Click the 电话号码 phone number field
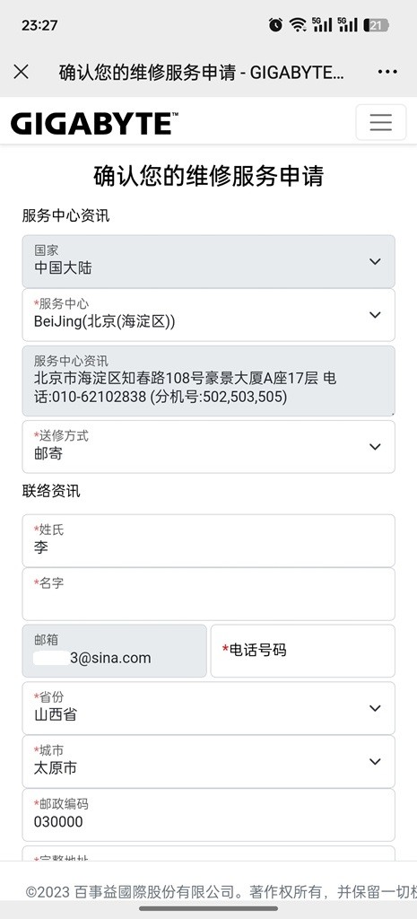The height and width of the screenshot is (919, 417). coord(303,651)
